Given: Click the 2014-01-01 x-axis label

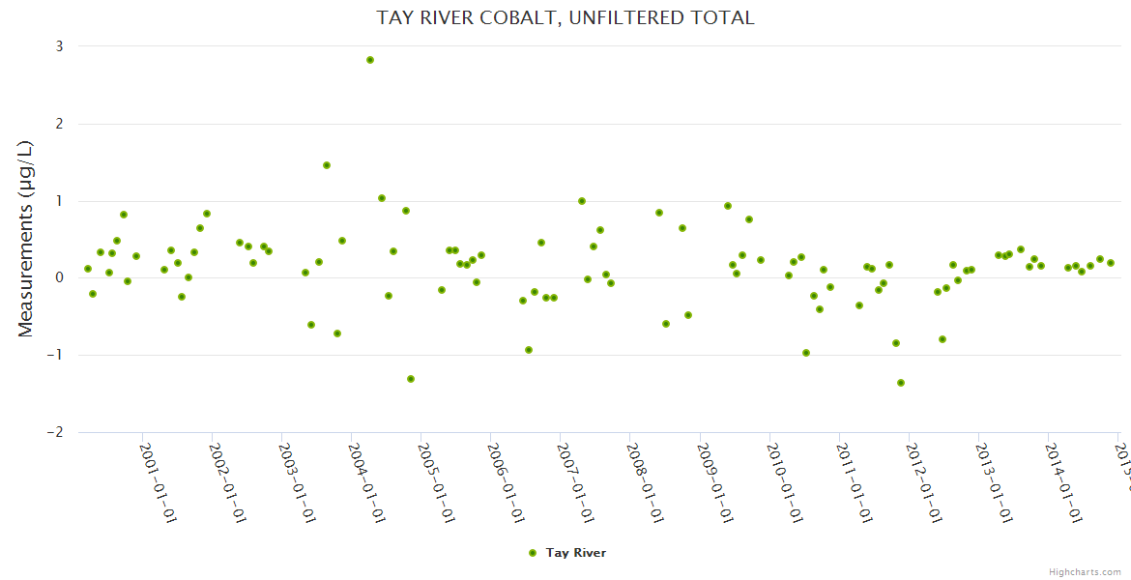Looking at the screenshot, I should [1061, 482].
